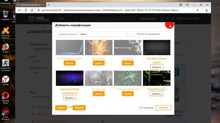Reload the page with refresh icon
This screenshot has height=123, width=220.
[x=32, y=10]
